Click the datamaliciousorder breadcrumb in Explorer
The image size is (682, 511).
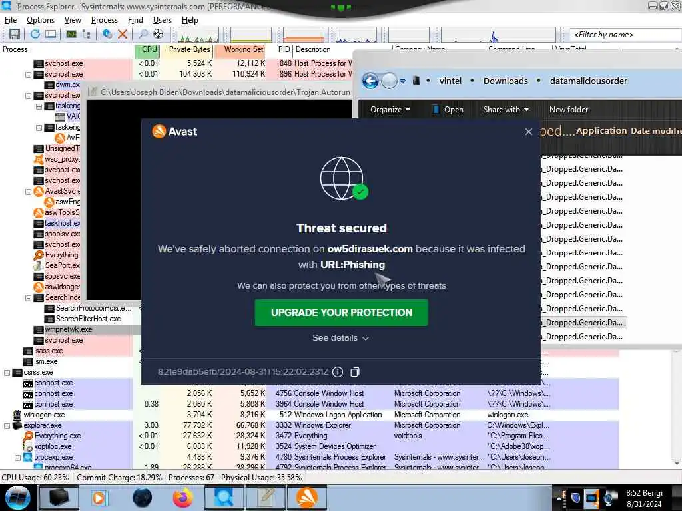(588, 81)
